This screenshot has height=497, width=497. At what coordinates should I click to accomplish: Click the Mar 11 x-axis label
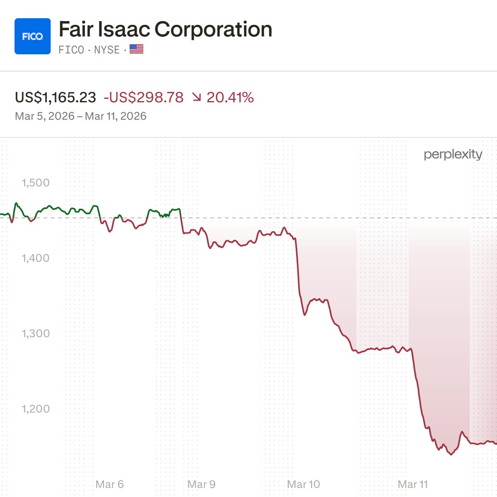point(413,484)
